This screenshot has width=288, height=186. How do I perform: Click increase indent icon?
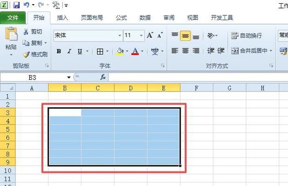[x=221, y=51]
